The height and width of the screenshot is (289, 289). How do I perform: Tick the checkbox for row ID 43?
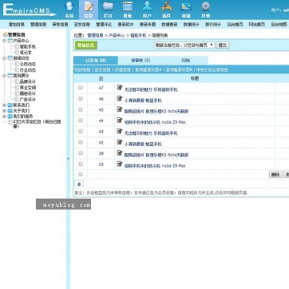coord(81,131)
